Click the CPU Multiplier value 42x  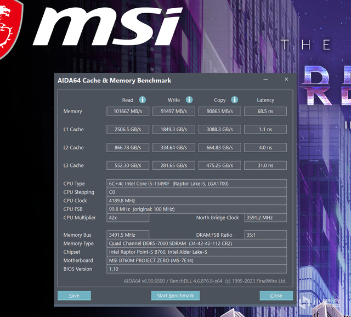[128, 218]
